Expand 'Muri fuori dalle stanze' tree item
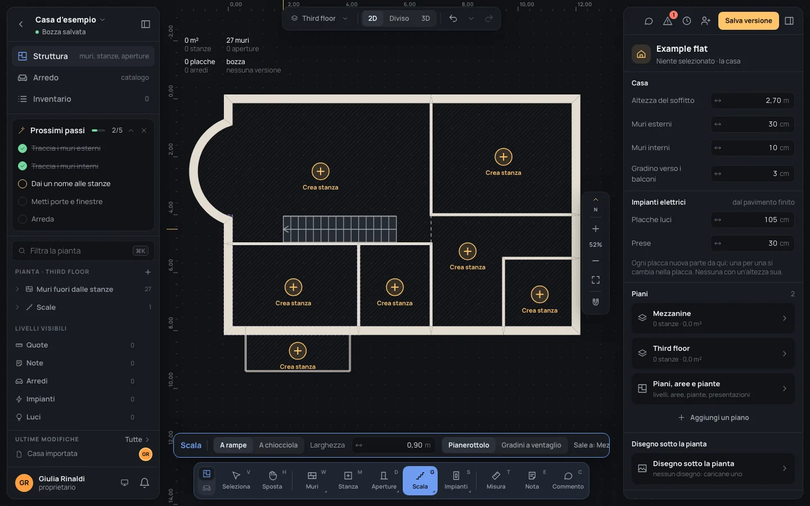 click(17, 290)
